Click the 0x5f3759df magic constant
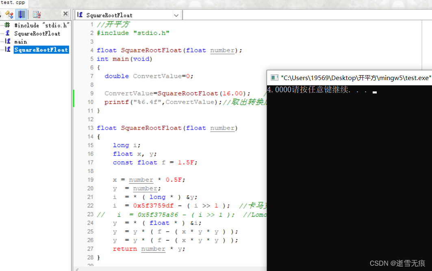Image resolution: width=432 pixels, height=271 pixels. [154, 206]
